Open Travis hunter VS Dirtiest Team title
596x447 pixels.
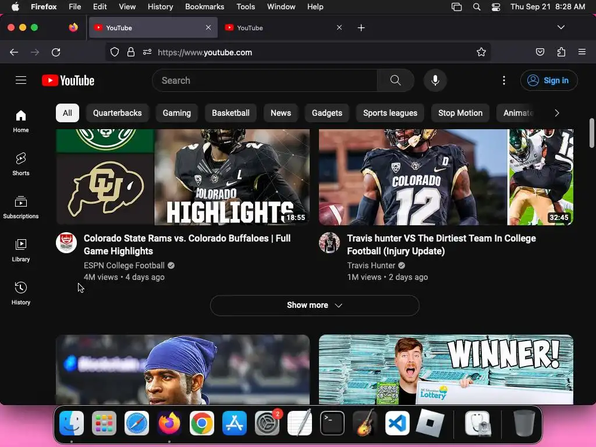(441, 244)
